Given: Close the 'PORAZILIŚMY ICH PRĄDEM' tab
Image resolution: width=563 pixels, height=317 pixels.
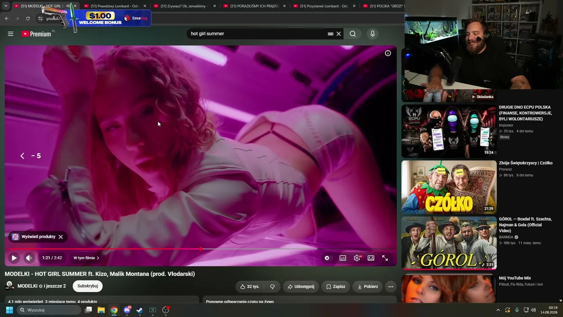Looking at the screenshot, I should pyautogui.click(x=284, y=6).
